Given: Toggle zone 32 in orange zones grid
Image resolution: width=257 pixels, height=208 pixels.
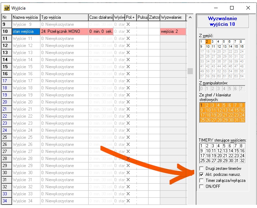Looking at the screenshot, I should [x=242, y=120].
